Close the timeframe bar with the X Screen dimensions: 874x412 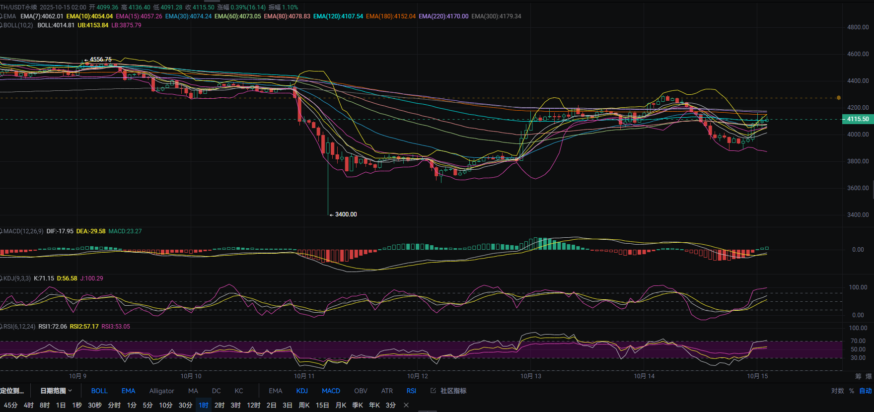(406, 405)
